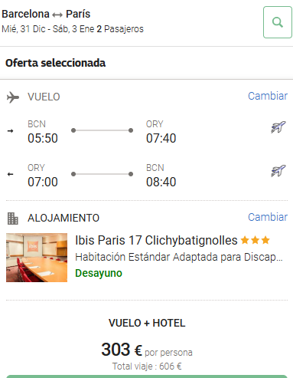Click the airplane icon beside VUELO
The height and width of the screenshot is (378, 293).
(13, 97)
